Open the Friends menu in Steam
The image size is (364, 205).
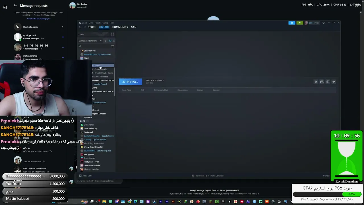tap(98, 23)
